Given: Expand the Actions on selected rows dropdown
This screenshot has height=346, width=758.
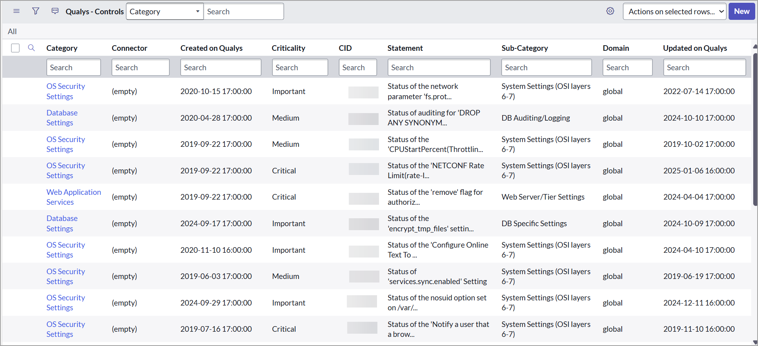Looking at the screenshot, I should click(675, 12).
